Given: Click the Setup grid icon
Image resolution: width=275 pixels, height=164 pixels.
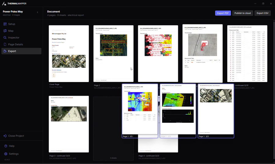Looking at the screenshot, I should tap(5, 24).
